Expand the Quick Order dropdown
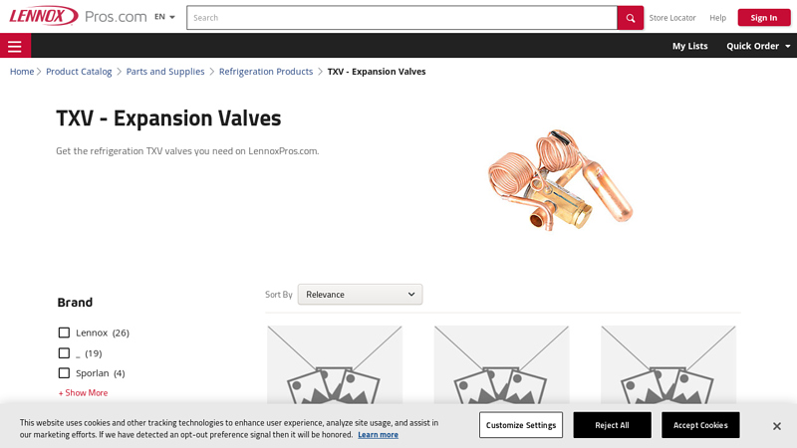797x448 pixels. [x=758, y=46]
